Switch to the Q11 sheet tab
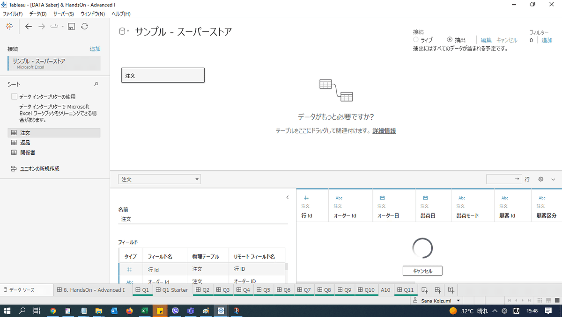This screenshot has width=562, height=317. tap(406, 290)
